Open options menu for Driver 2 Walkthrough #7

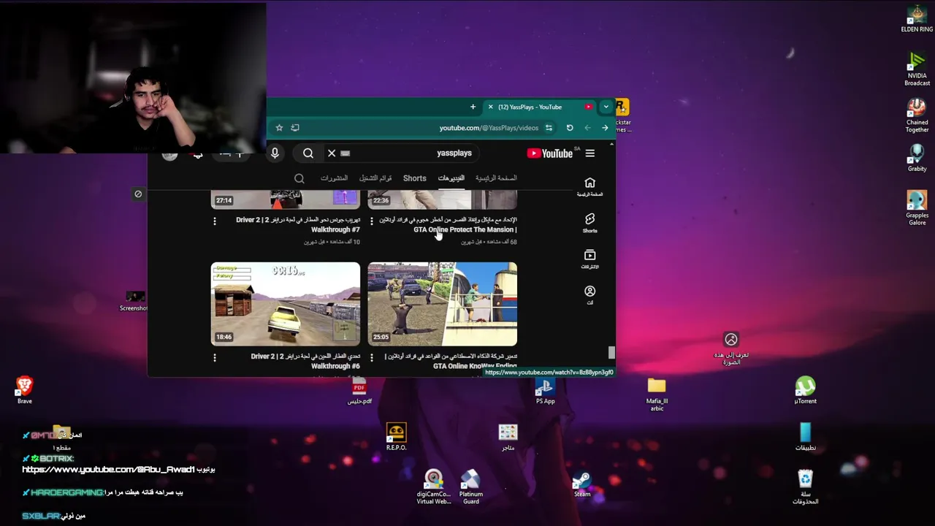point(215,221)
